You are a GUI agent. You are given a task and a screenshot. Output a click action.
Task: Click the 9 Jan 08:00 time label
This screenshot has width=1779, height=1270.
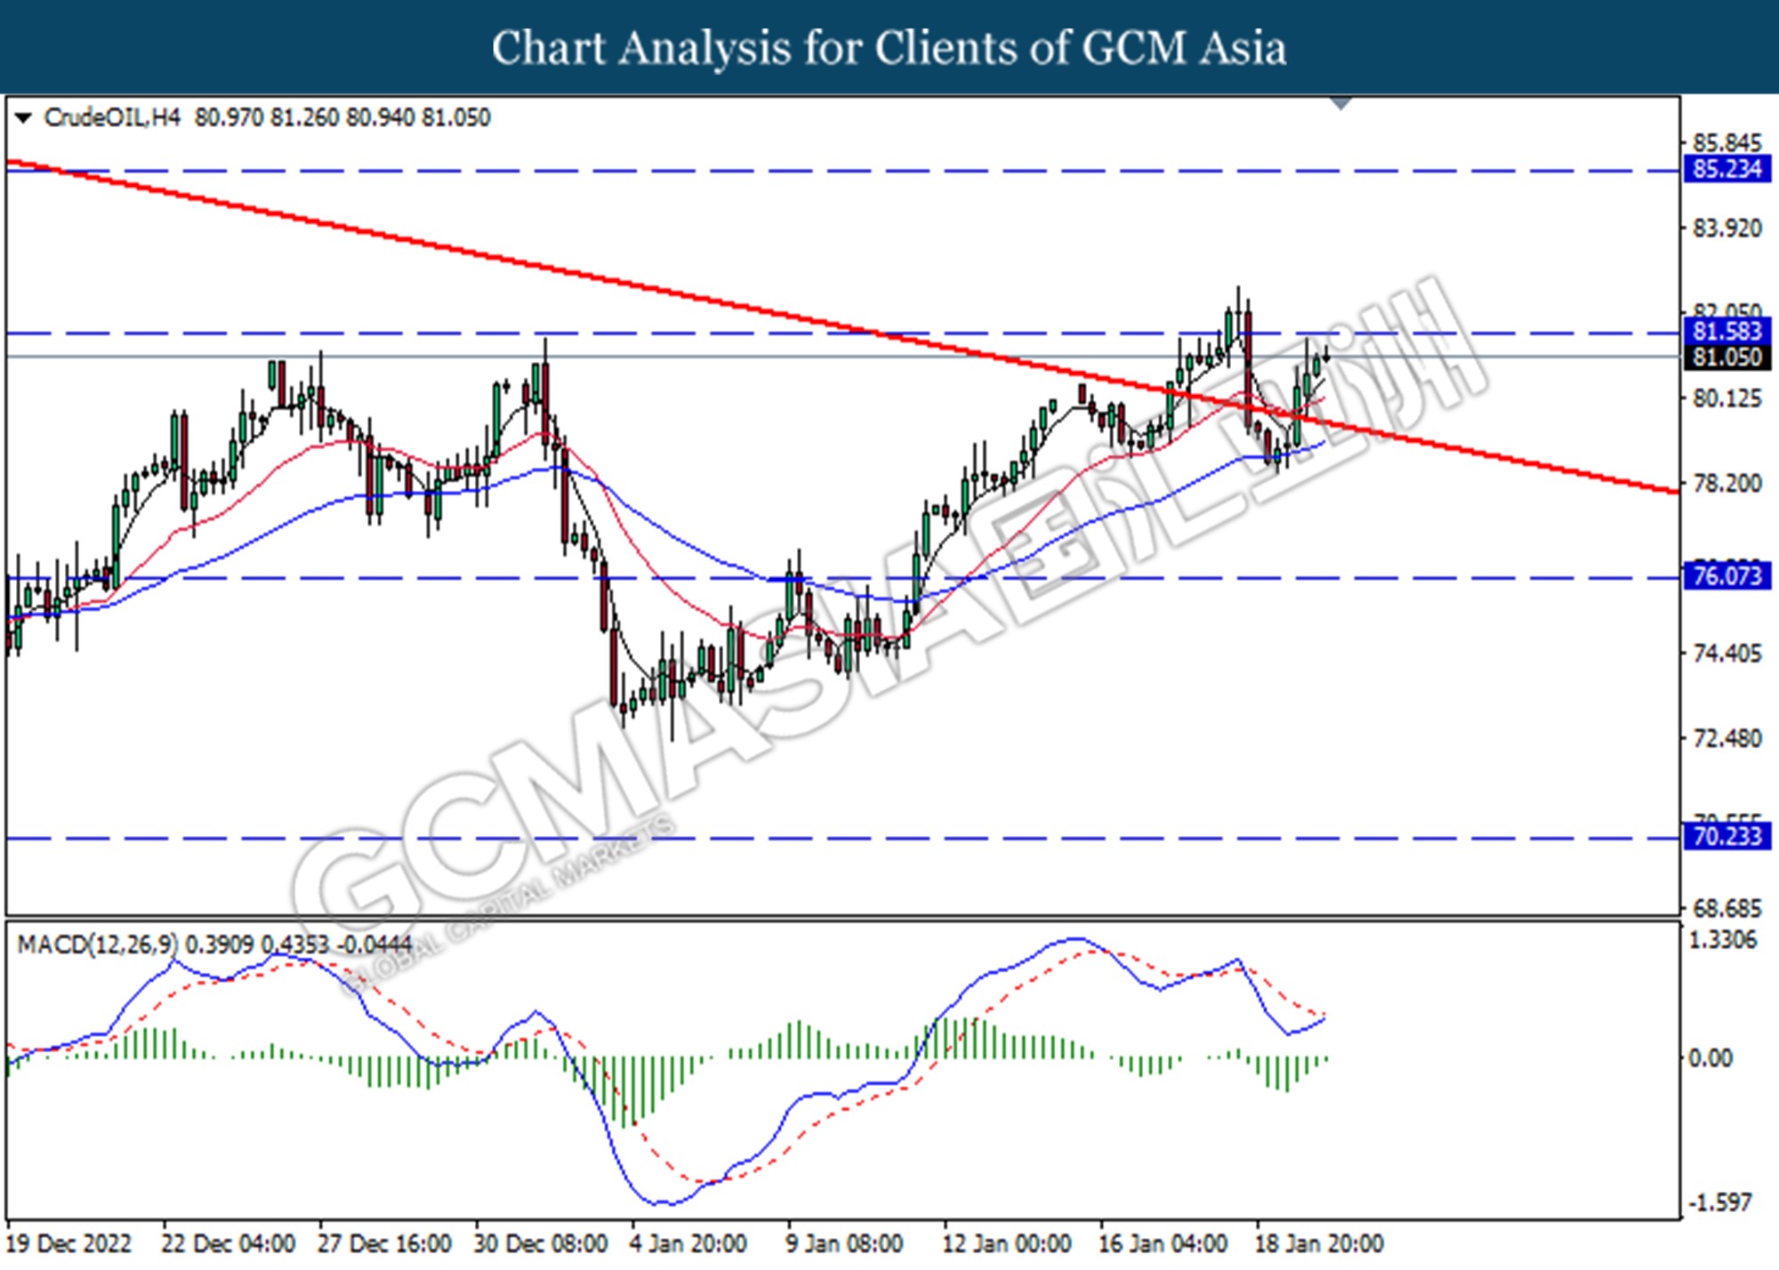click(x=845, y=1243)
